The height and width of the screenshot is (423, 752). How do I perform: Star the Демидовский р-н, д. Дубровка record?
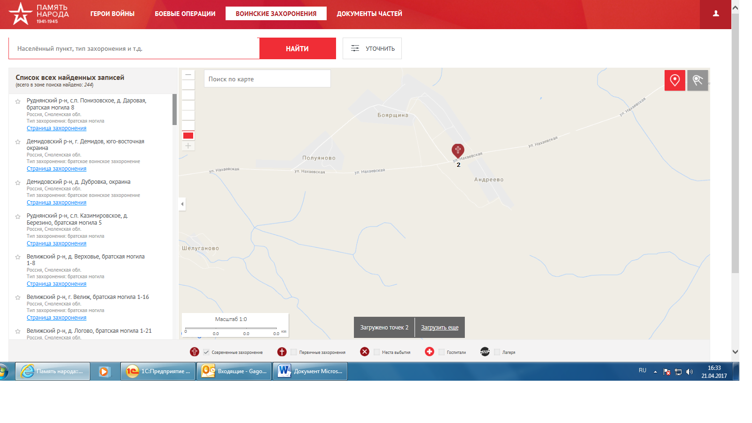[x=18, y=183]
